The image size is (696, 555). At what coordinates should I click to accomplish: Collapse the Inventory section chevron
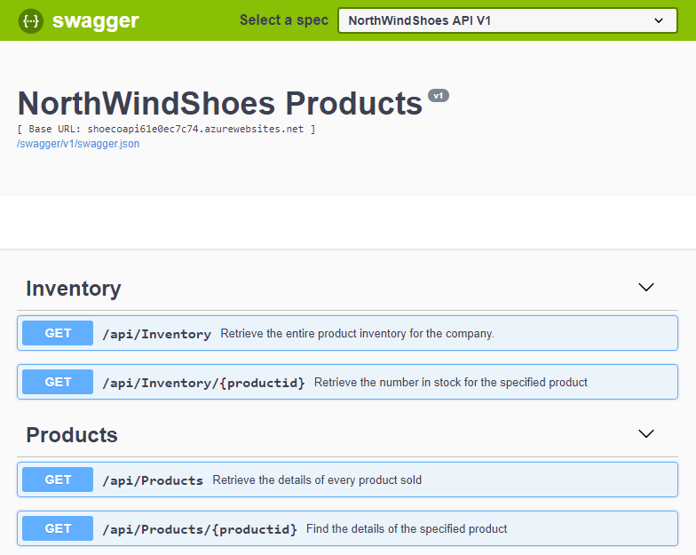click(x=646, y=288)
